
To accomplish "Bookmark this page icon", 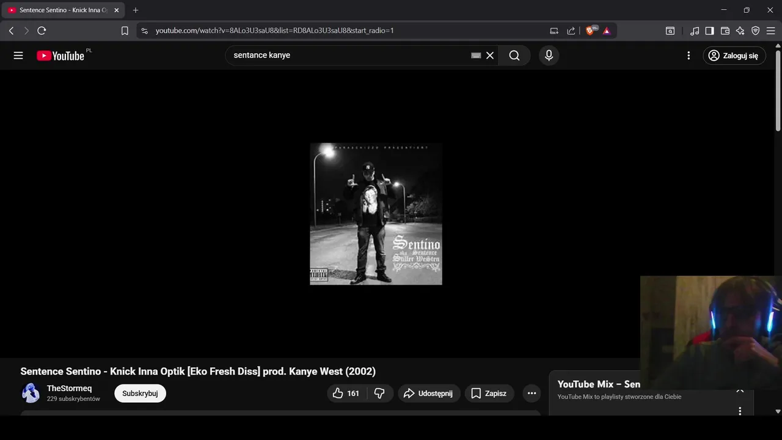I will pos(125,31).
